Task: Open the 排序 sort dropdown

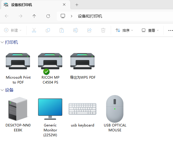Action: coord(124,30)
